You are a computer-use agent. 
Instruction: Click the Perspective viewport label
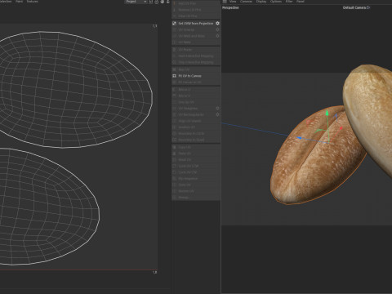[x=230, y=7]
